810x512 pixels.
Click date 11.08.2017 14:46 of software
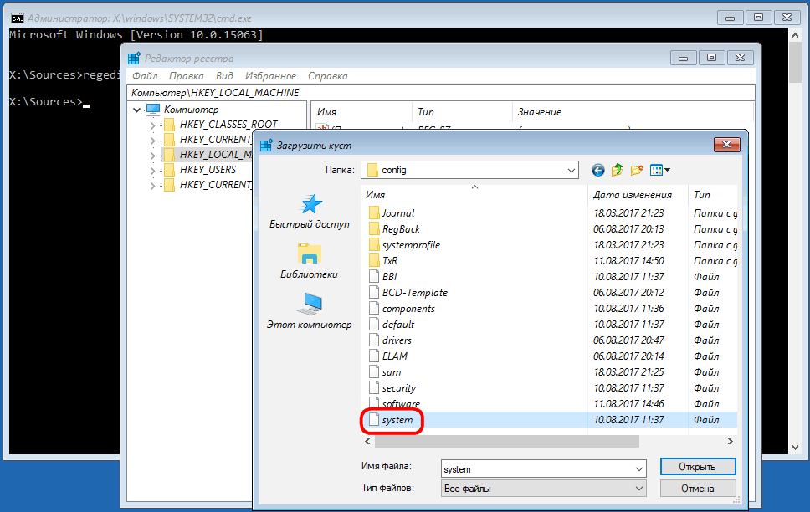tap(628, 404)
